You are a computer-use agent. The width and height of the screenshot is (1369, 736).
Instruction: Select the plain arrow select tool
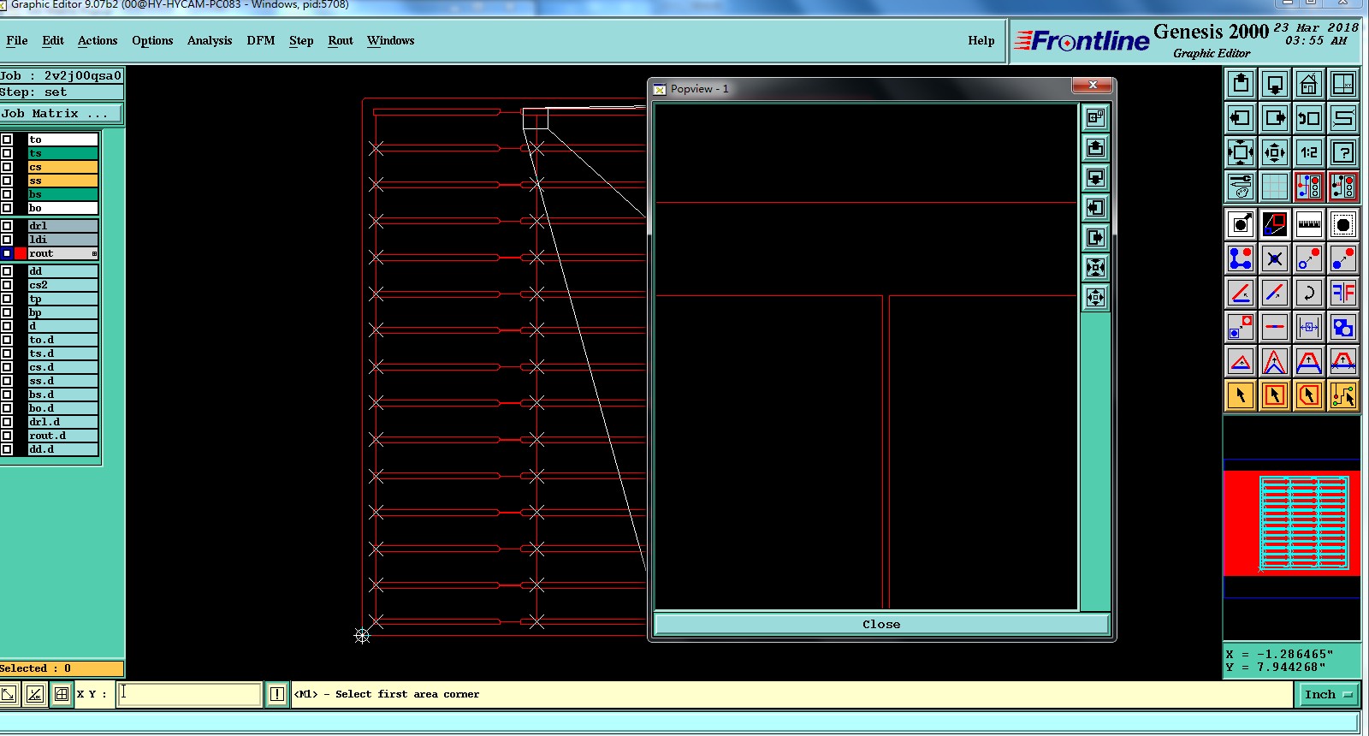click(1241, 395)
